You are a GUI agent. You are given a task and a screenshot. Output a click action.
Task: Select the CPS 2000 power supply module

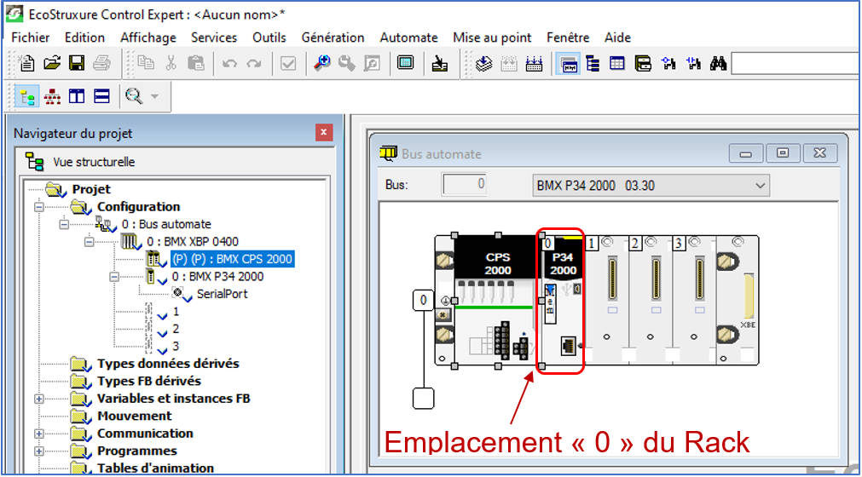coord(498,301)
